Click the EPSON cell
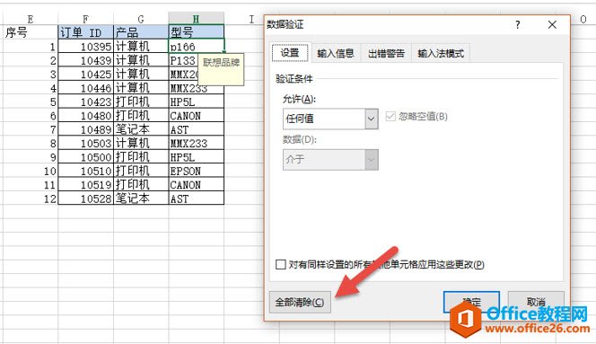The height and width of the screenshot is (344, 596). coord(197,171)
